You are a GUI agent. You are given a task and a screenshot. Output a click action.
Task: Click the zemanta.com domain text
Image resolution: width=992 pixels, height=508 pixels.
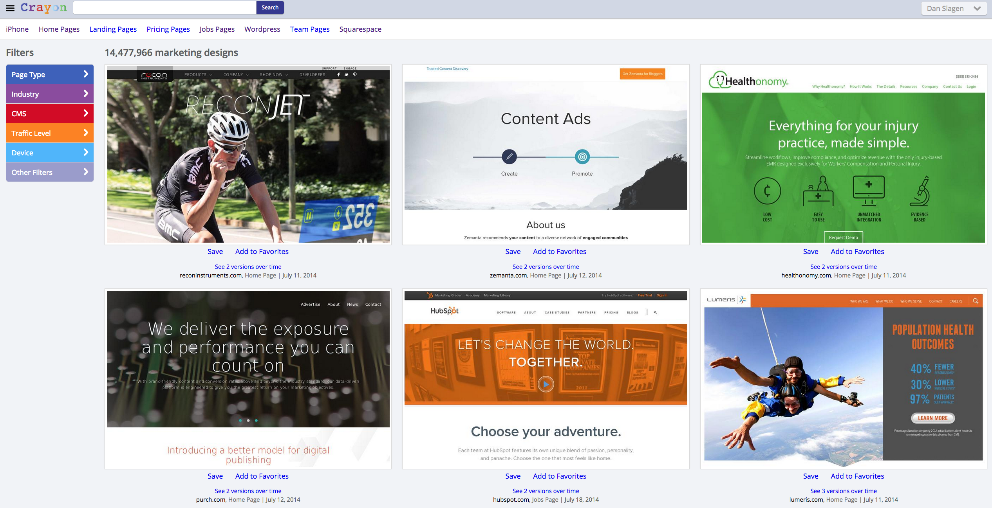pyautogui.click(x=508, y=275)
